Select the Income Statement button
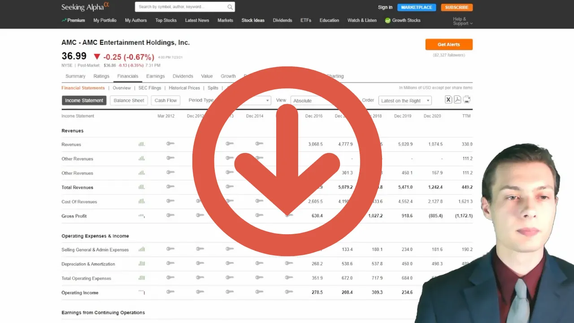Screen dimensions: 574x323 click(84, 100)
